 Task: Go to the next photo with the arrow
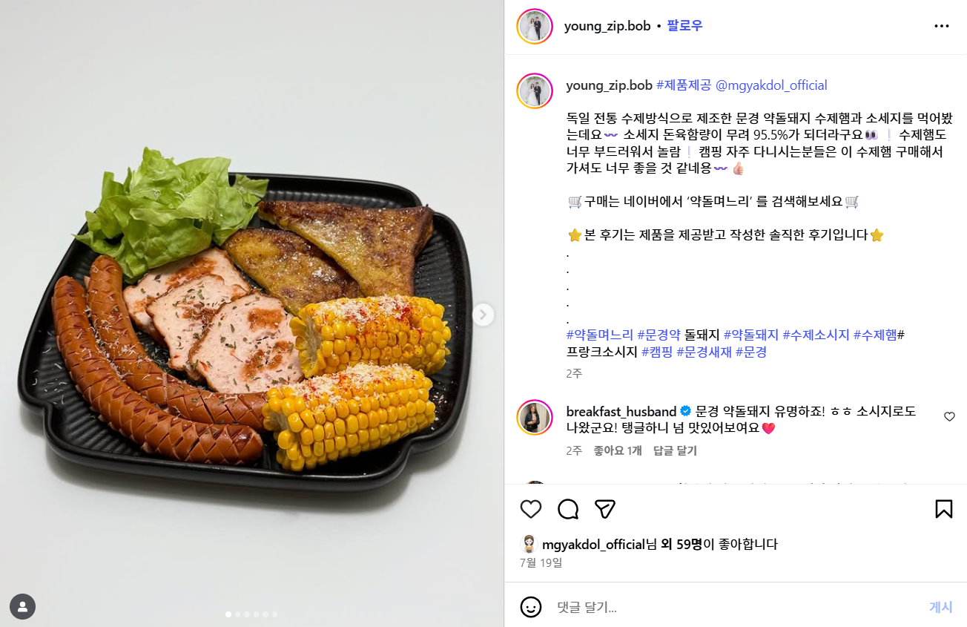point(483,315)
